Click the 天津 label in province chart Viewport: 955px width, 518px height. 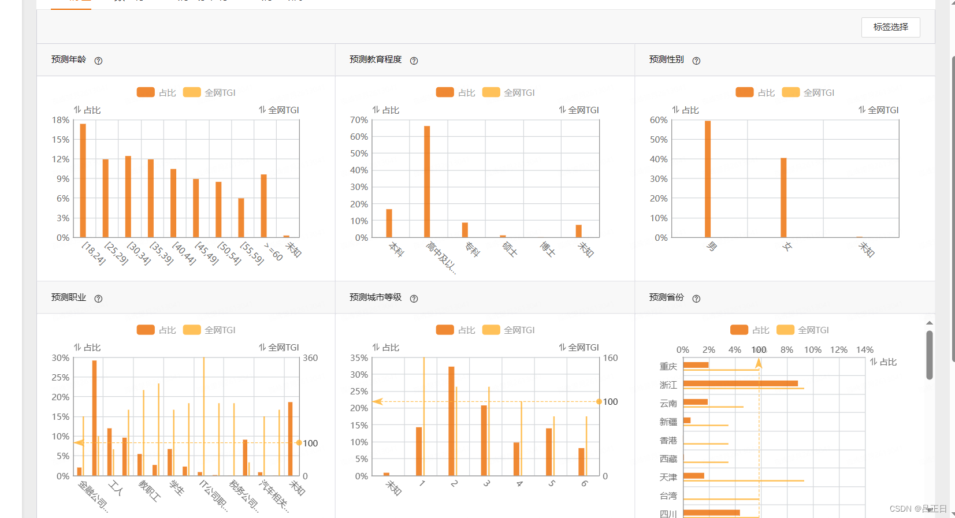pos(668,477)
